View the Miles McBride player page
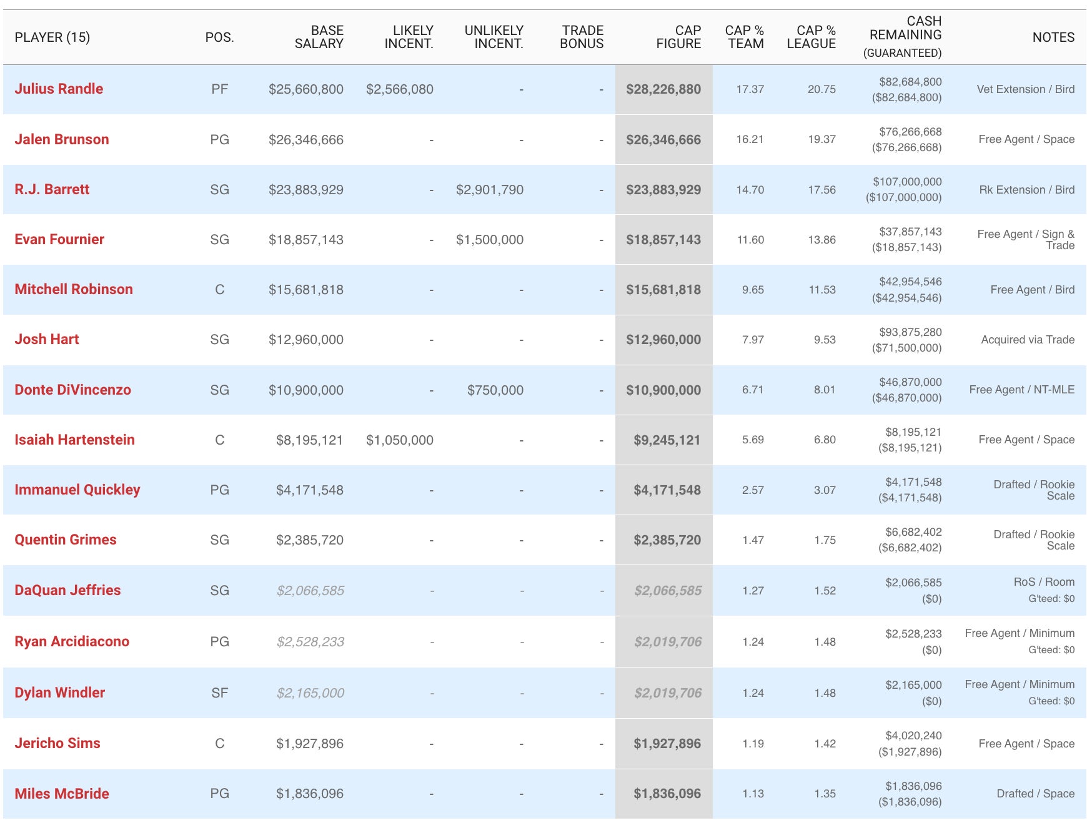Screen dimensions: 1087x828 pyautogui.click(x=61, y=794)
